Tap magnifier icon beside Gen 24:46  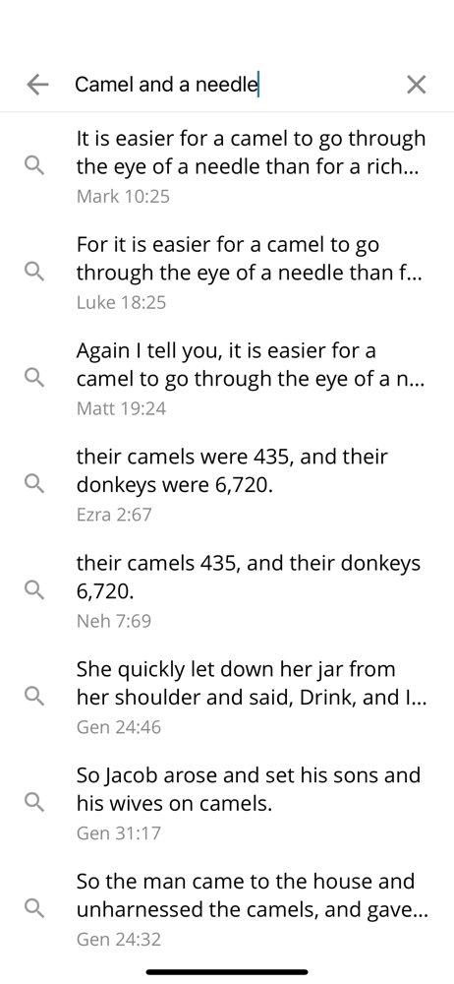click(x=34, y=697)
